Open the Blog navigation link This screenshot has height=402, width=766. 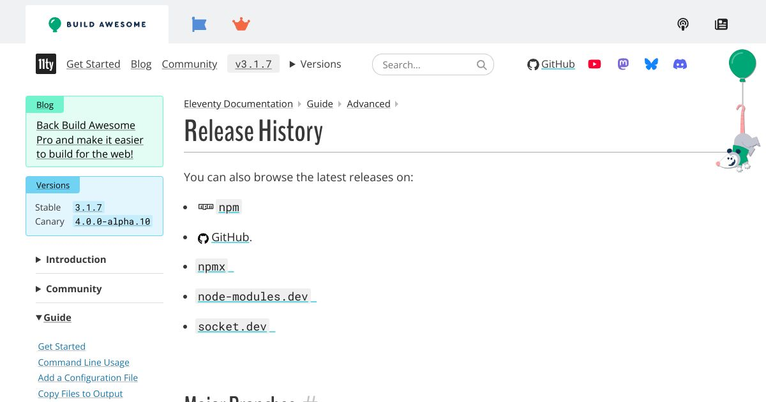coord(141,64)
